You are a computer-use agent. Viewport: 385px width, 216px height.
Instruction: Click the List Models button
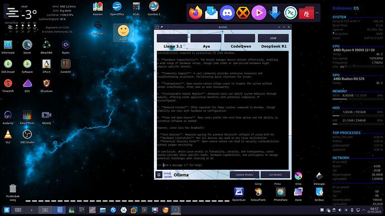pos(275,175)
